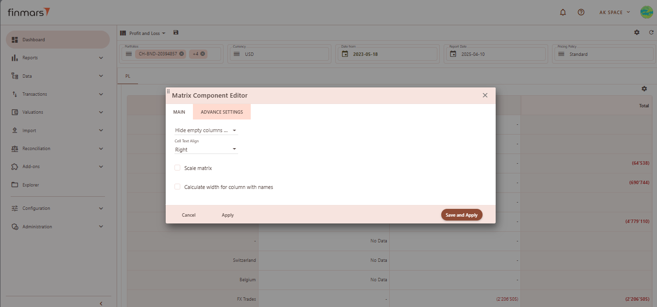657x307 pixels.
Task: Collapse the sidebar with the bottom chevron
Action: coord(101,304)
